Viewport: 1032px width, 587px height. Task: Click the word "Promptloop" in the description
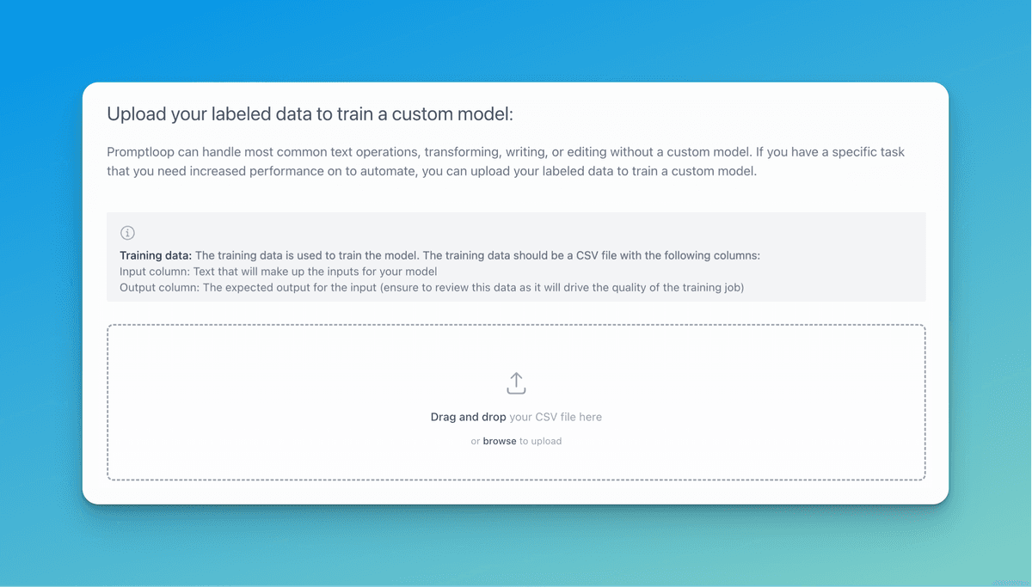(140, 152)
